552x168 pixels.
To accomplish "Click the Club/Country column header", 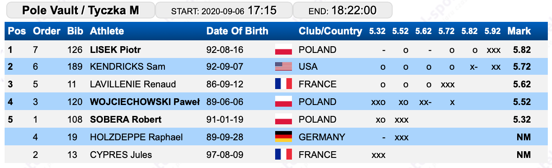I will 330,31.
